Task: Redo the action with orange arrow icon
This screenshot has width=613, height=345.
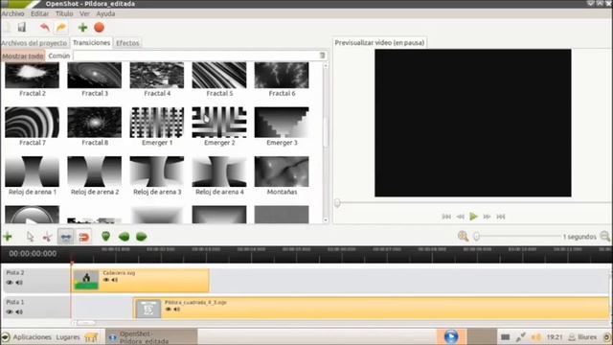Action: [x=61, y=28]
